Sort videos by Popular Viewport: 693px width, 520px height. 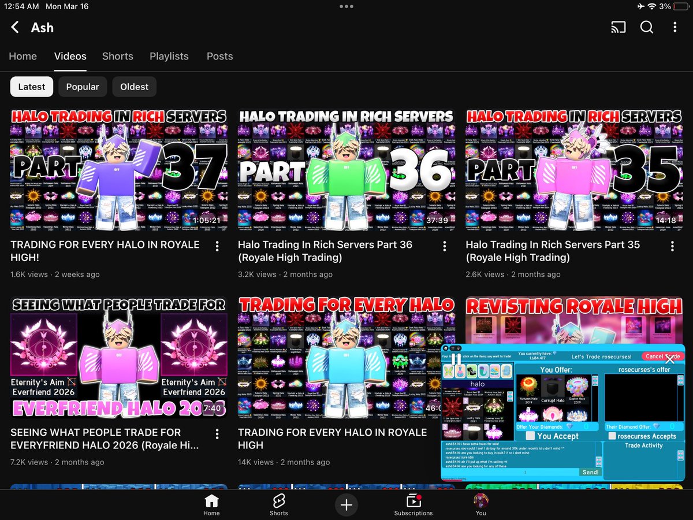[83, 87]
